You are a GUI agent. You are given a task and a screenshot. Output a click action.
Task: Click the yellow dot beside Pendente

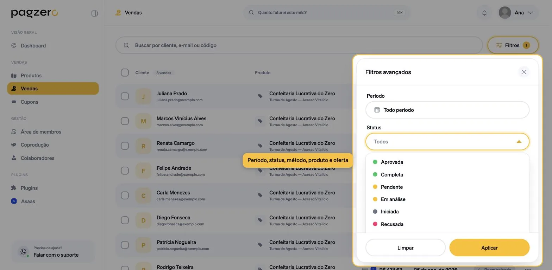[375, 187]
